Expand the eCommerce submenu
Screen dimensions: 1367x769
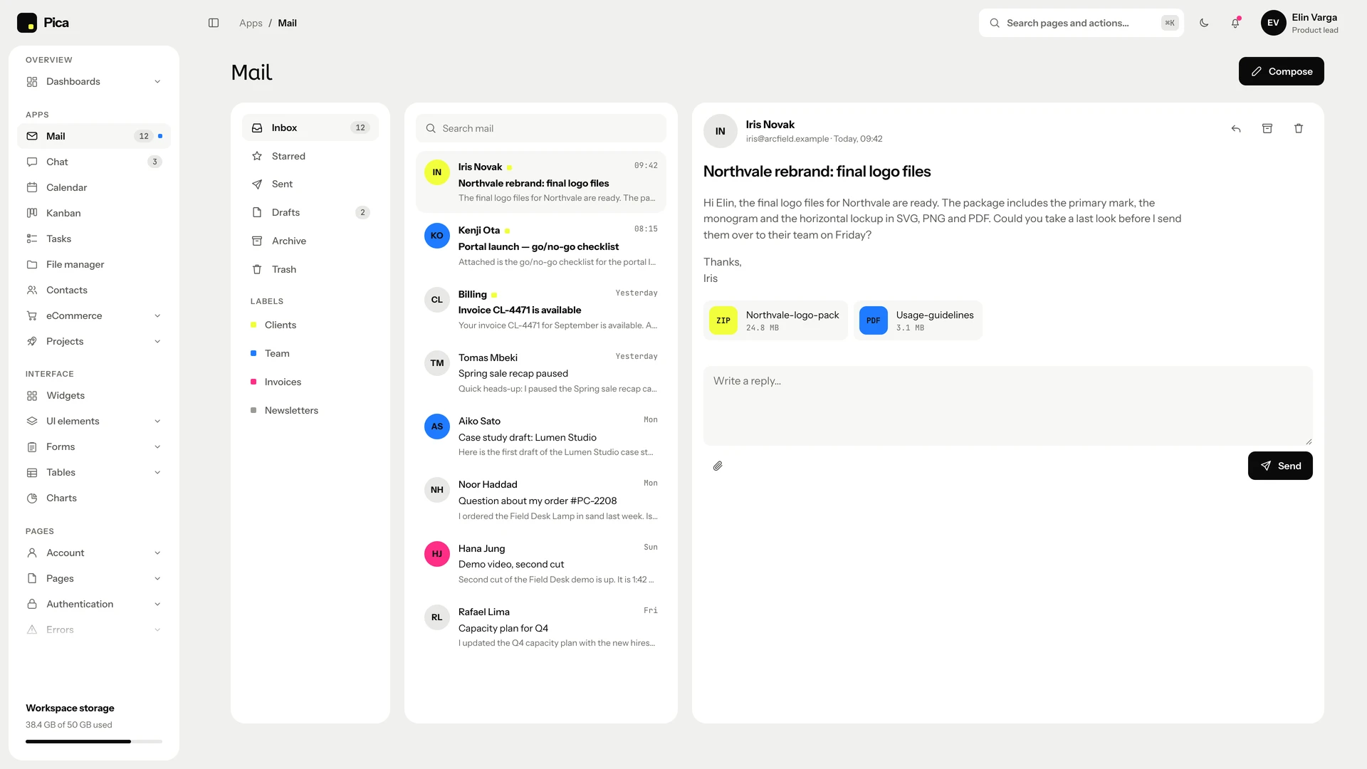(x=94, y=315)
